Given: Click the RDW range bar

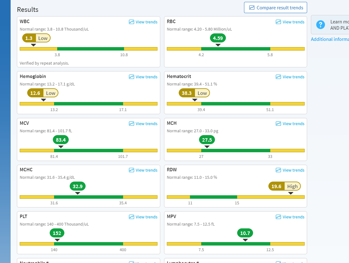Looking at the screenshot, I should click(236, 197).
